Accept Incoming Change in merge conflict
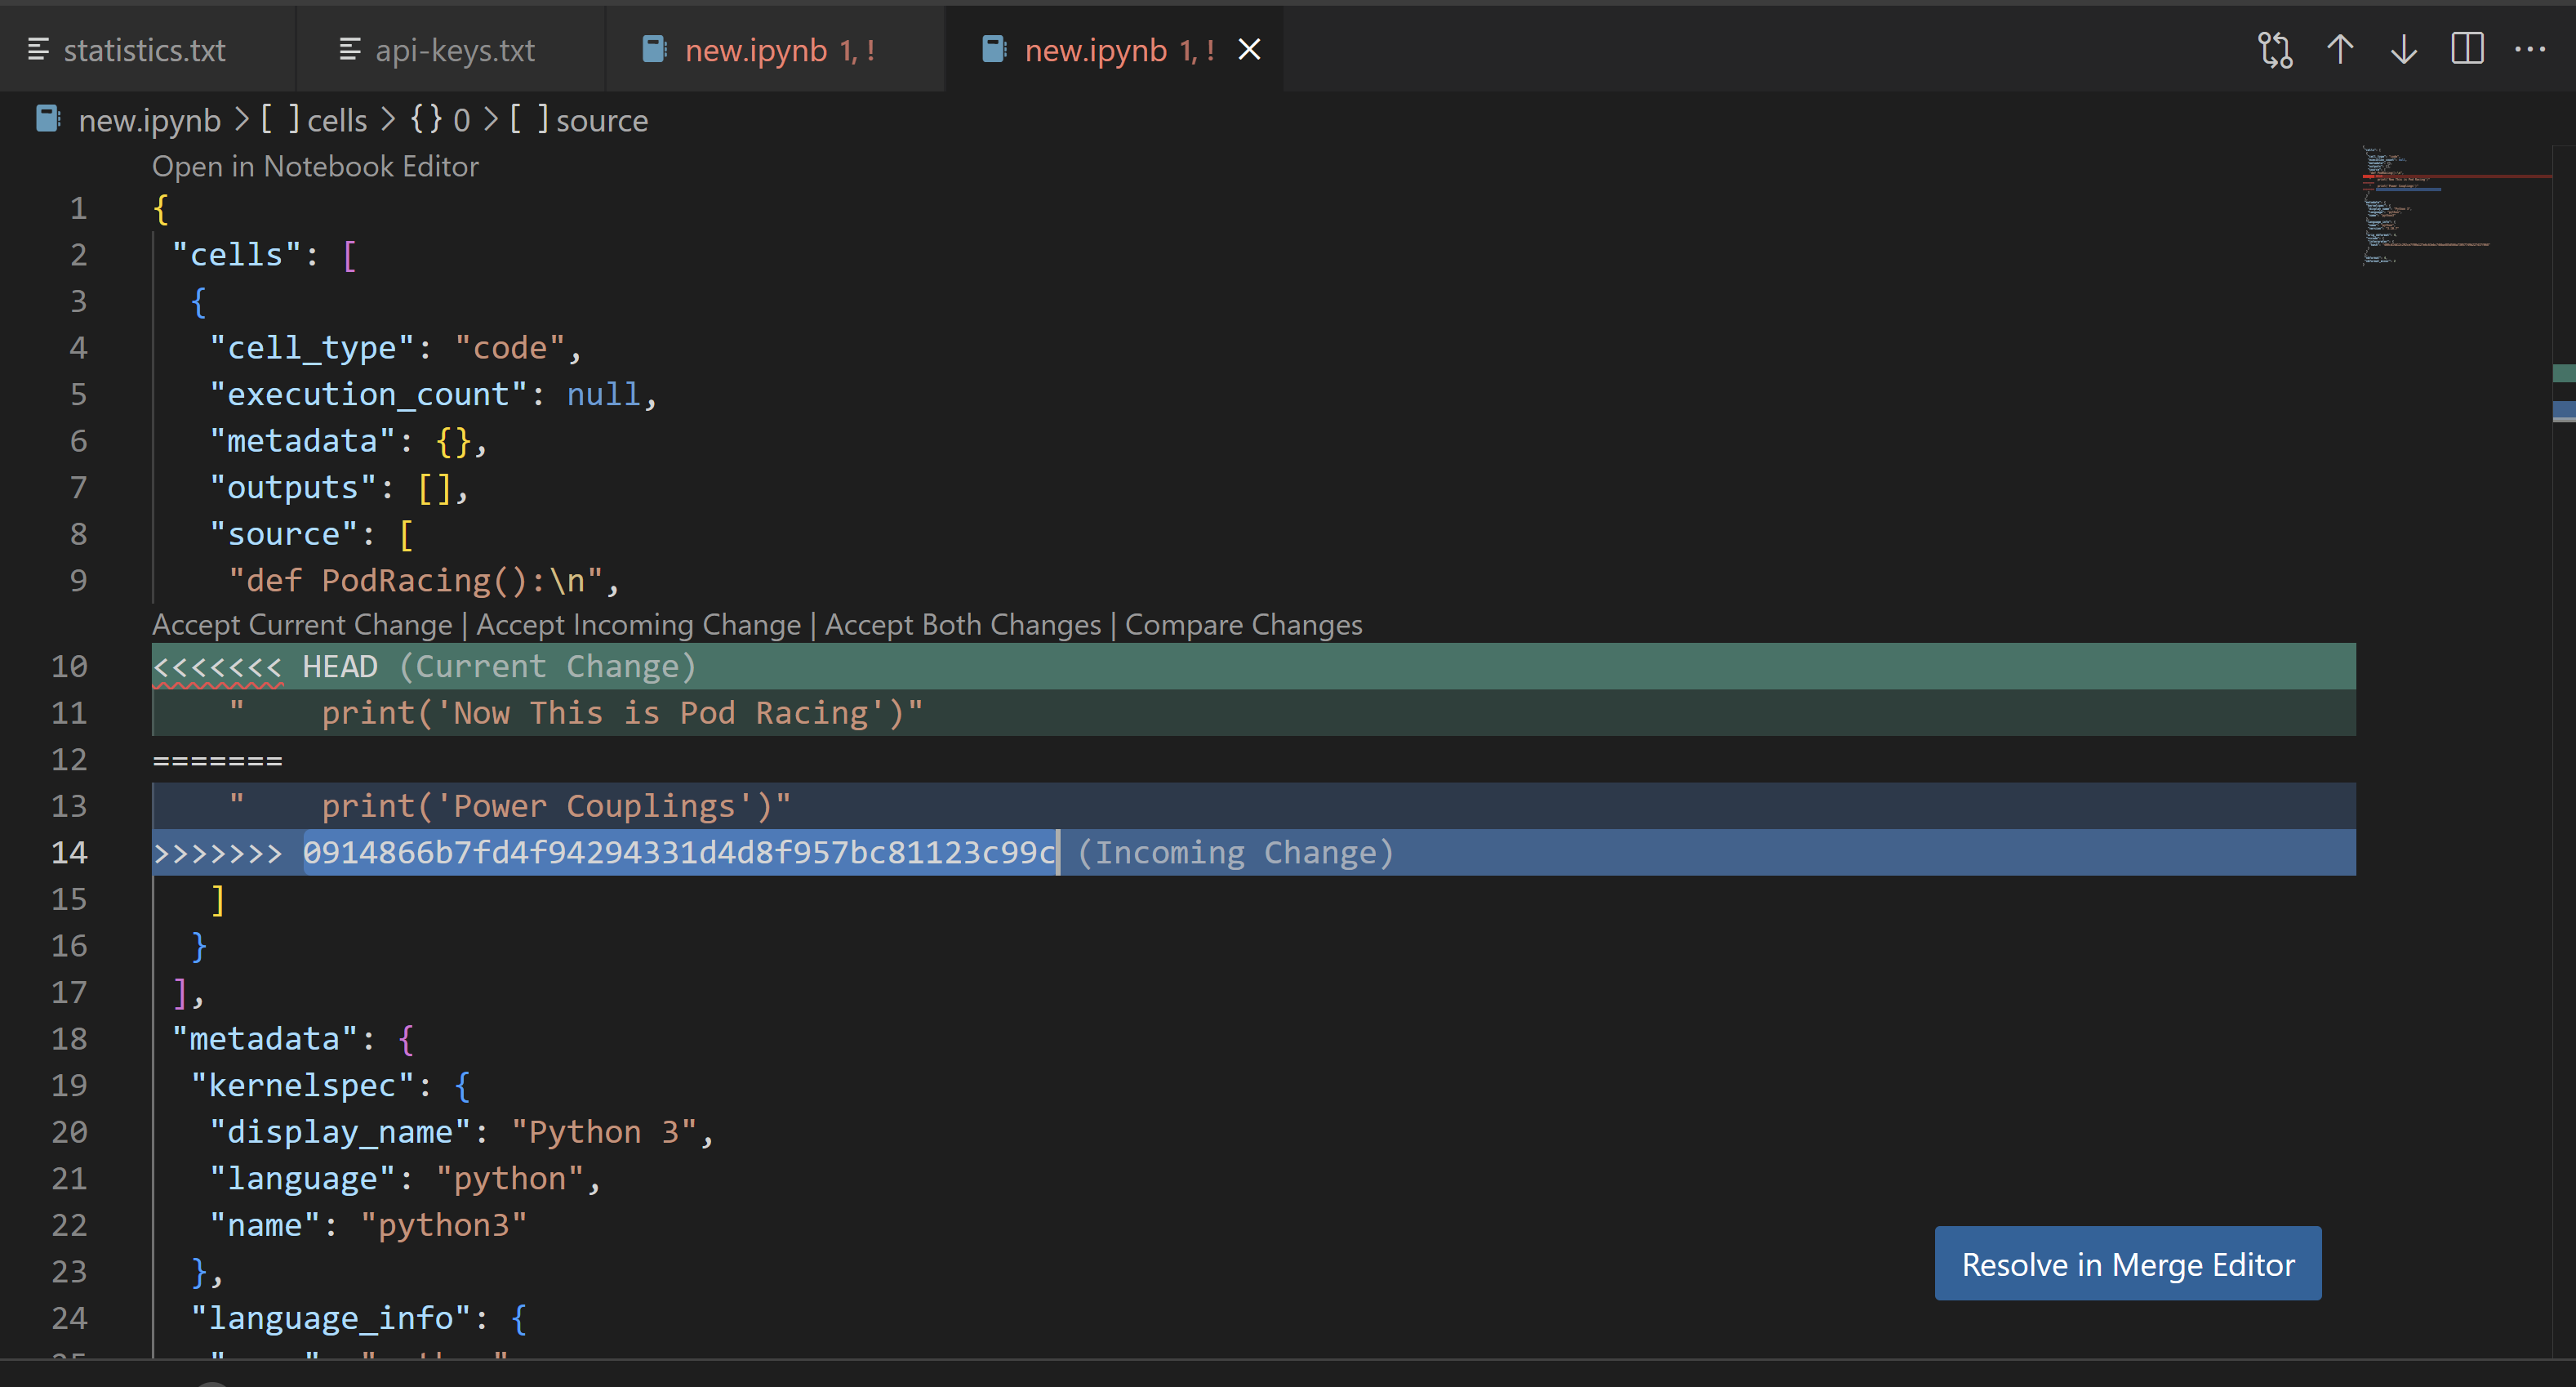 coord(638,624)
